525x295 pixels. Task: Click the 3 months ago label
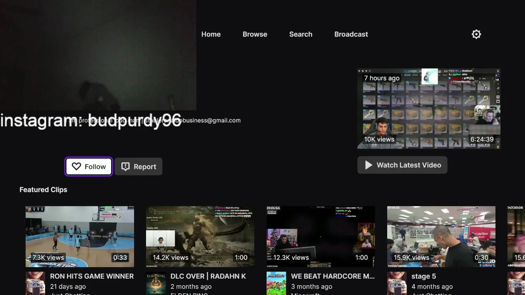tap(312, 286)
